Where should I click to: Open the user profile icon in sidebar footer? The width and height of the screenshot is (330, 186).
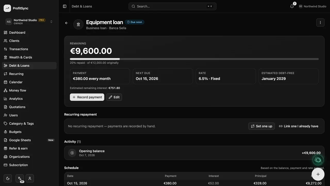(x=30, y=178)
